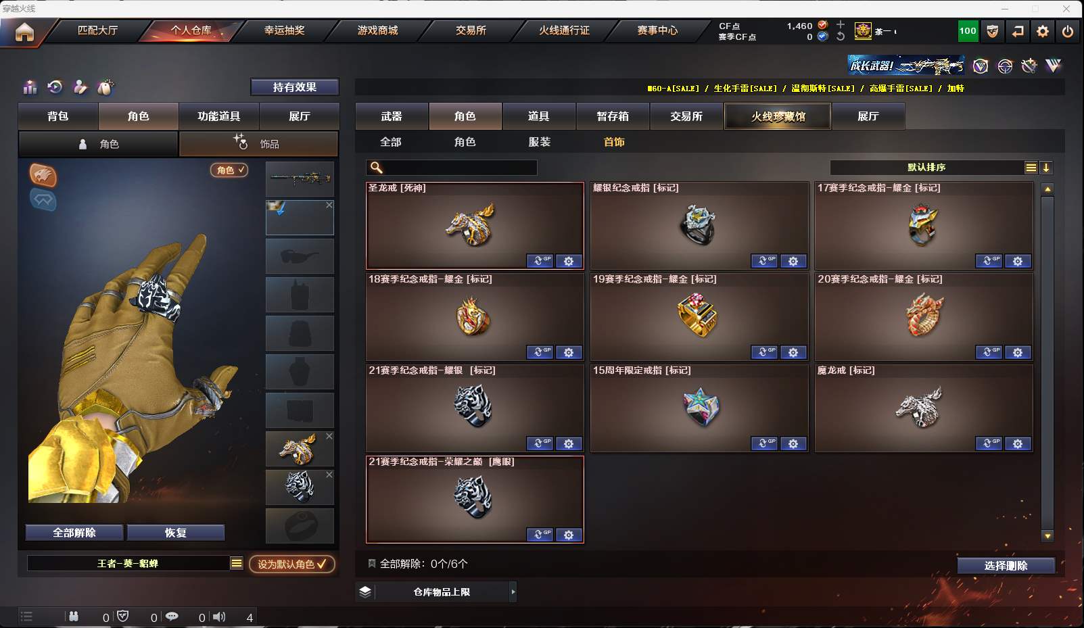Click GP renew icon on 魔龙戒

tap(989, 443)
